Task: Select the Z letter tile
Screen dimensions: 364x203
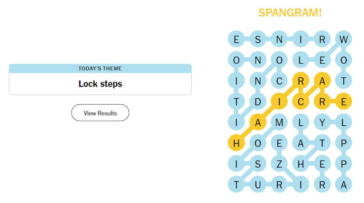Action: 279,164
